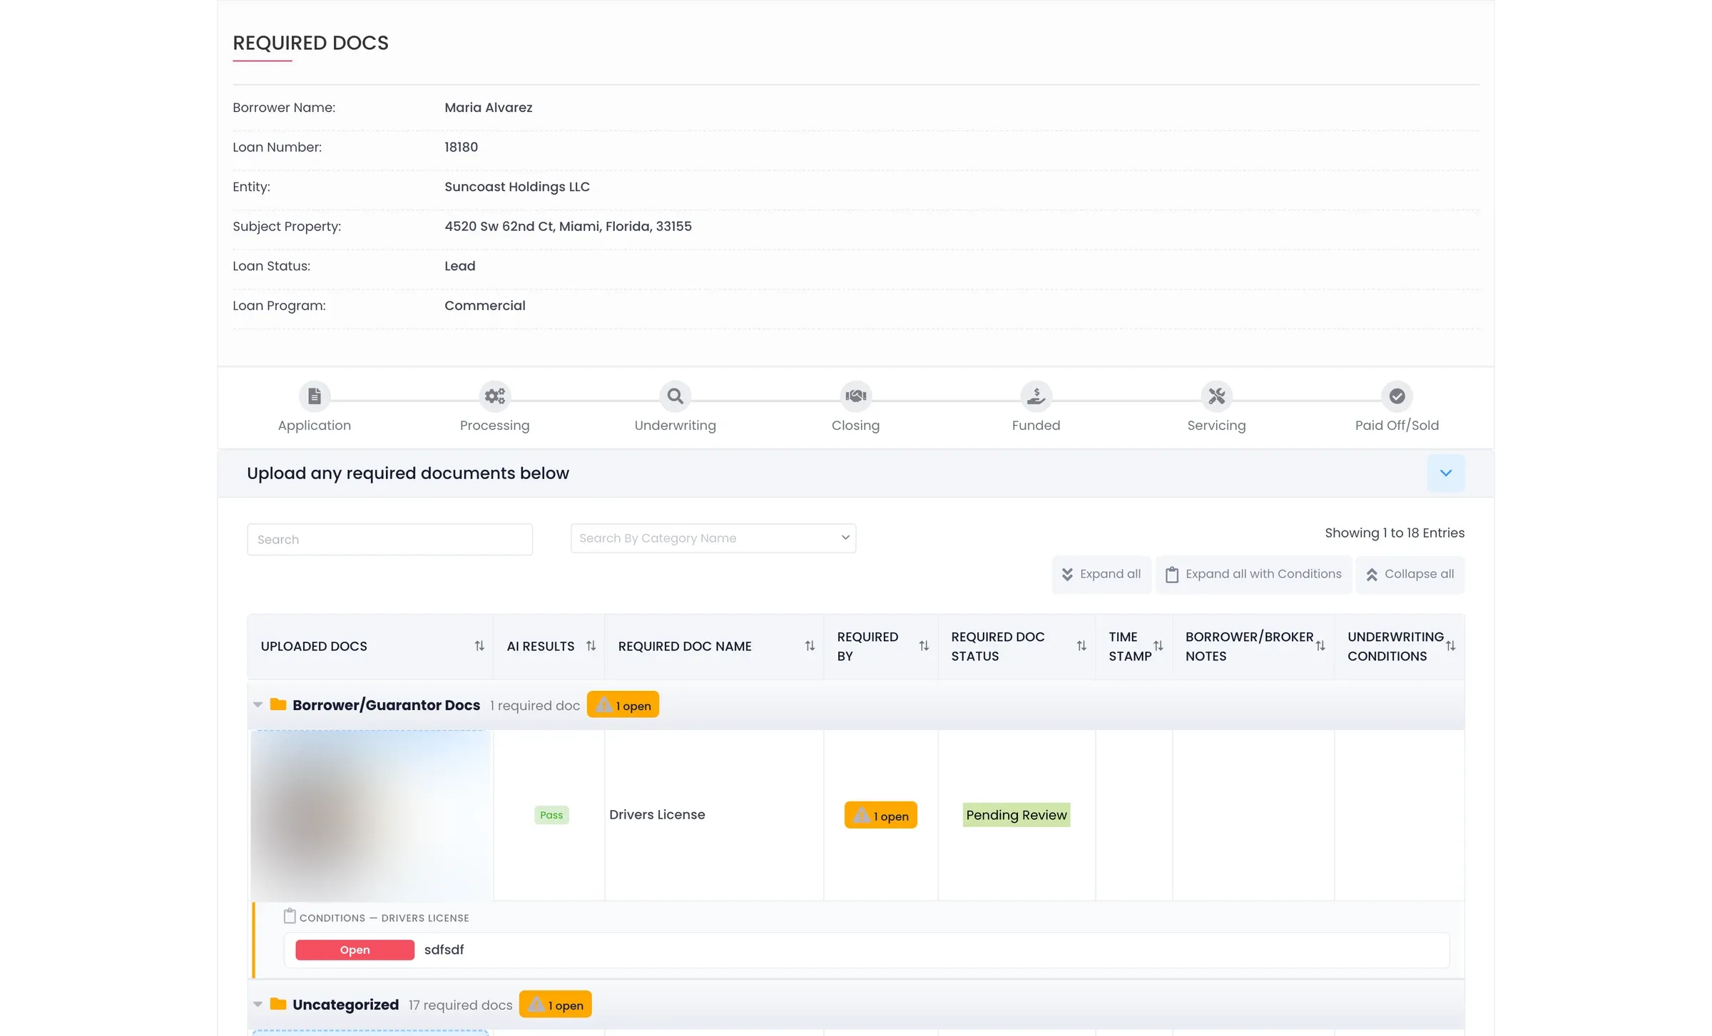Open the blurred Drivers License uploaded thumbnail
Image resolution: width=1712 pixels, height=1036 pixels.
point(371,816)
